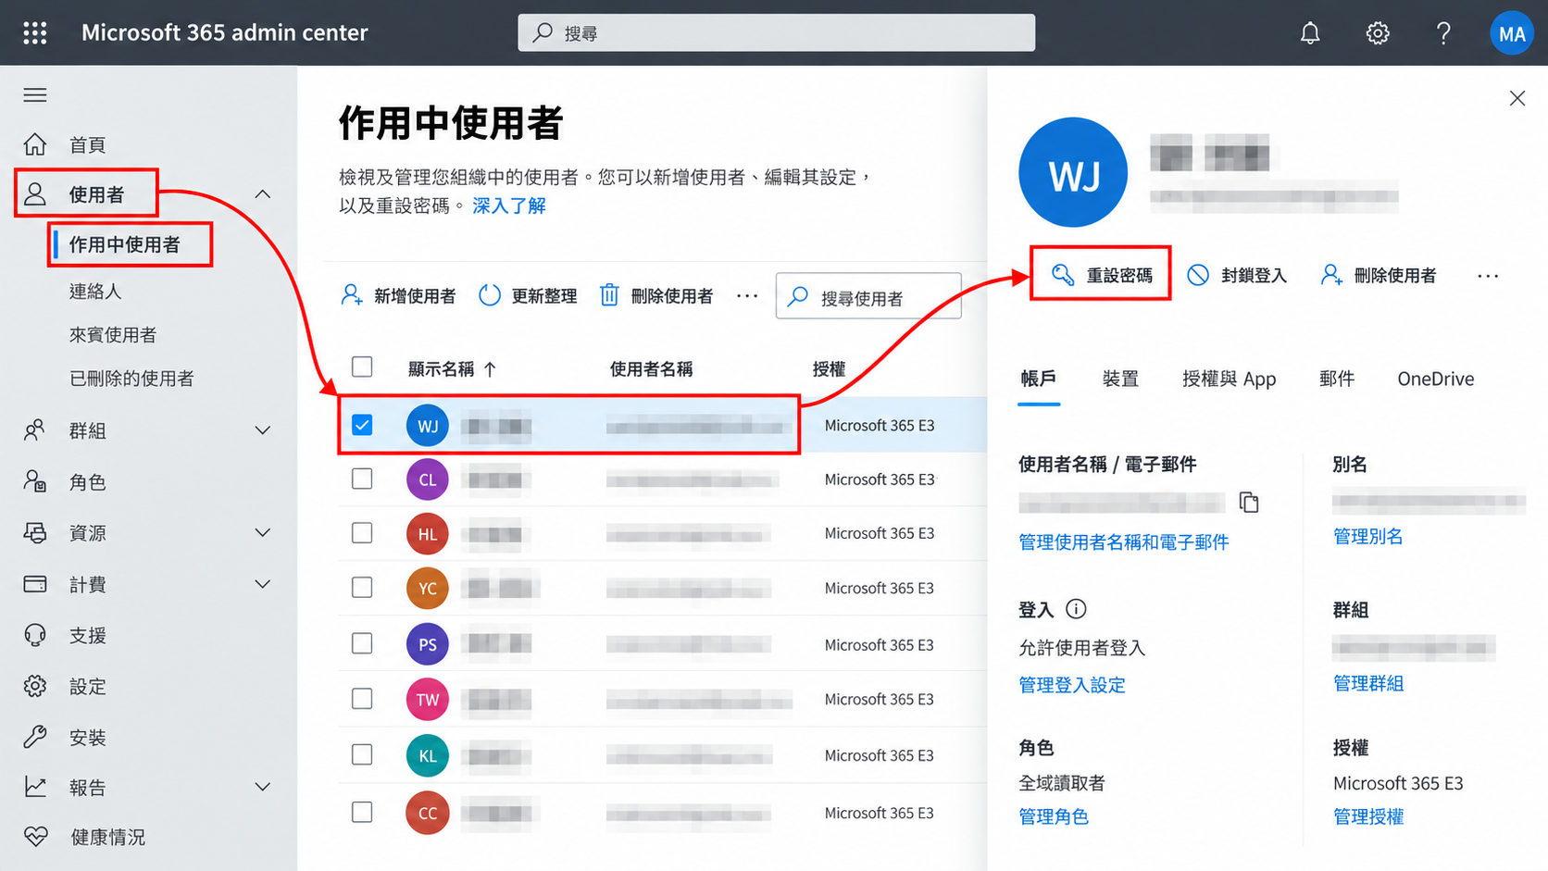The height and width of the screenshot is (871, 1548).
Task: Switch to 郵件 tab
Action: [x=1337, y=379]
